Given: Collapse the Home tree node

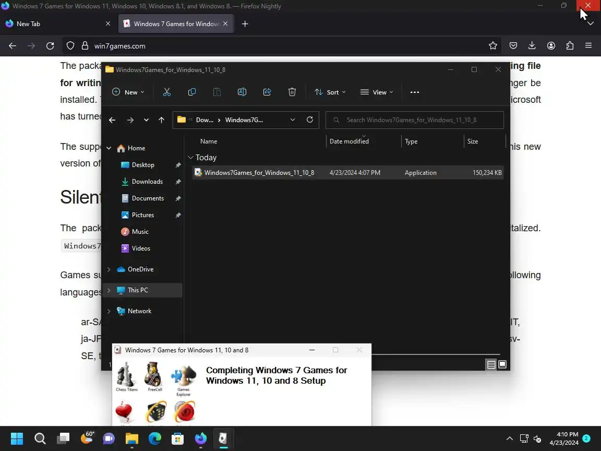Looking at the screenshot, I should [109, 148].
